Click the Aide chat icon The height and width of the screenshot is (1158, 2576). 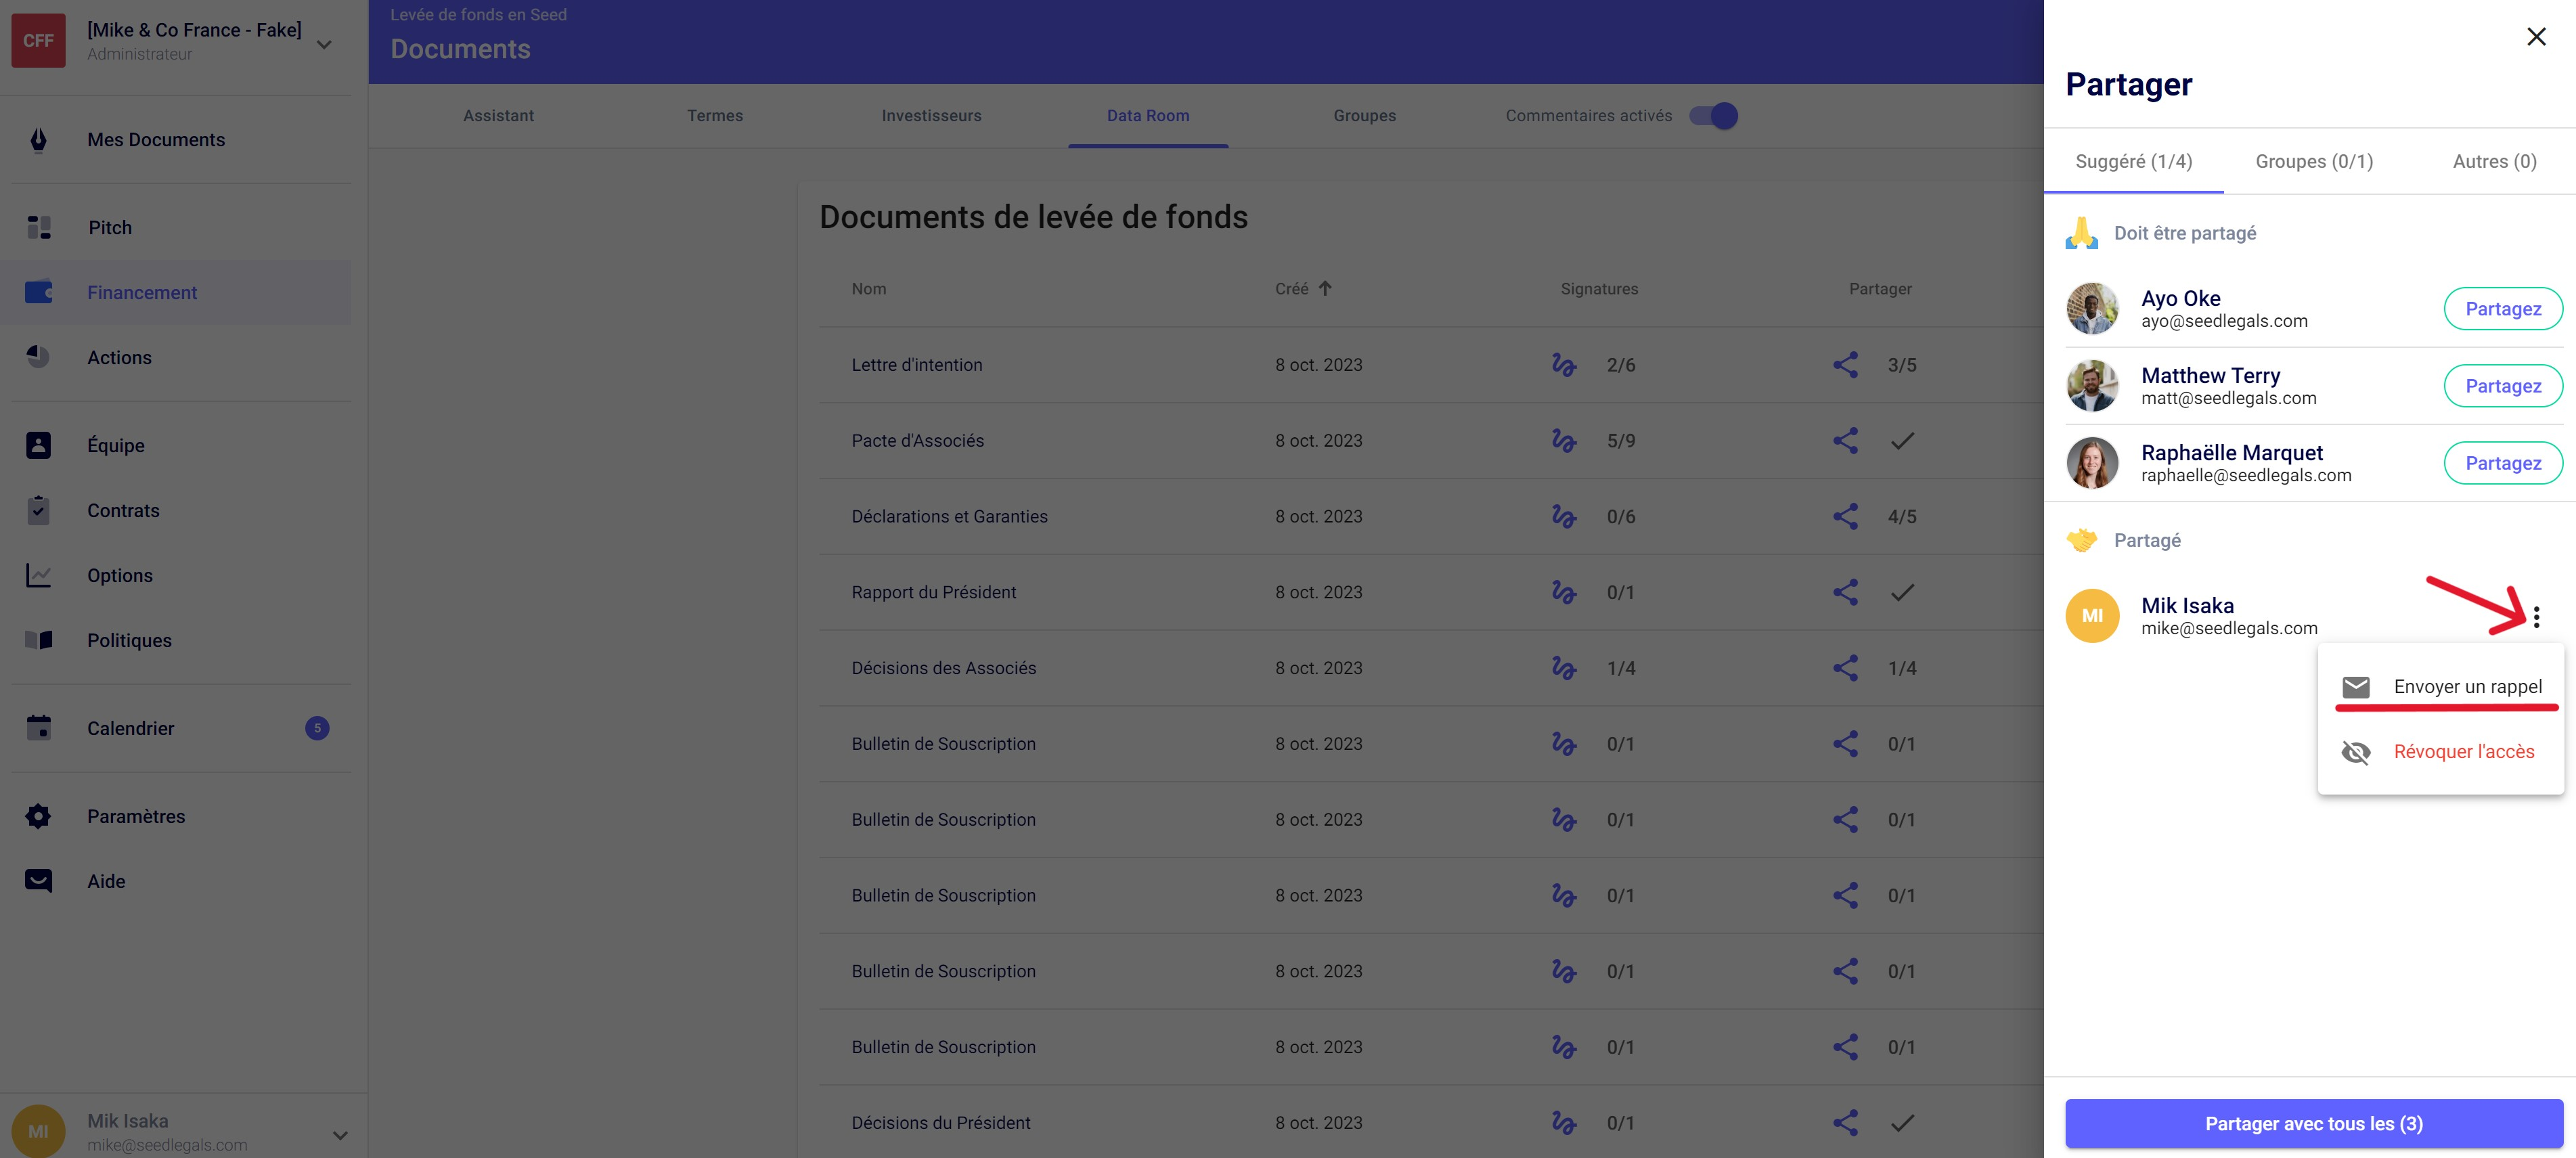(x=38, y=881)
